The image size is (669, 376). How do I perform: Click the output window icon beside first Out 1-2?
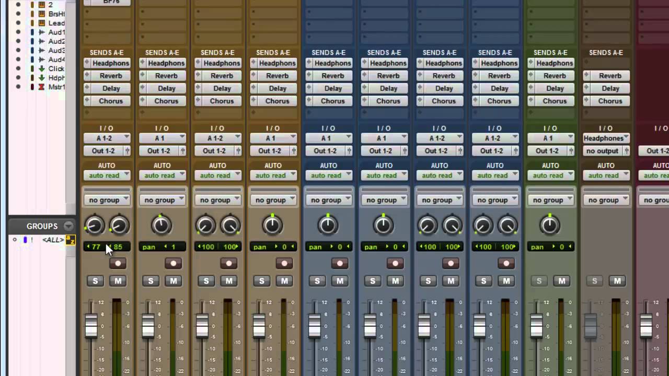[x=126, y=151]
